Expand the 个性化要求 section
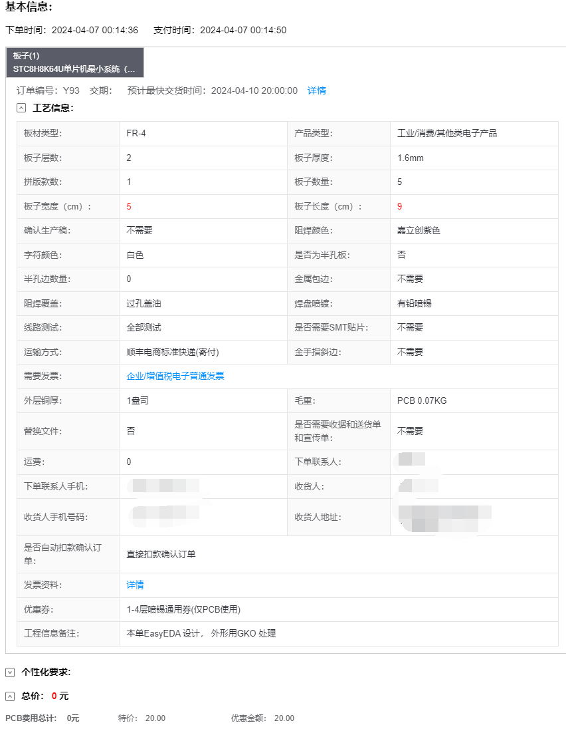 pos(10,672)
